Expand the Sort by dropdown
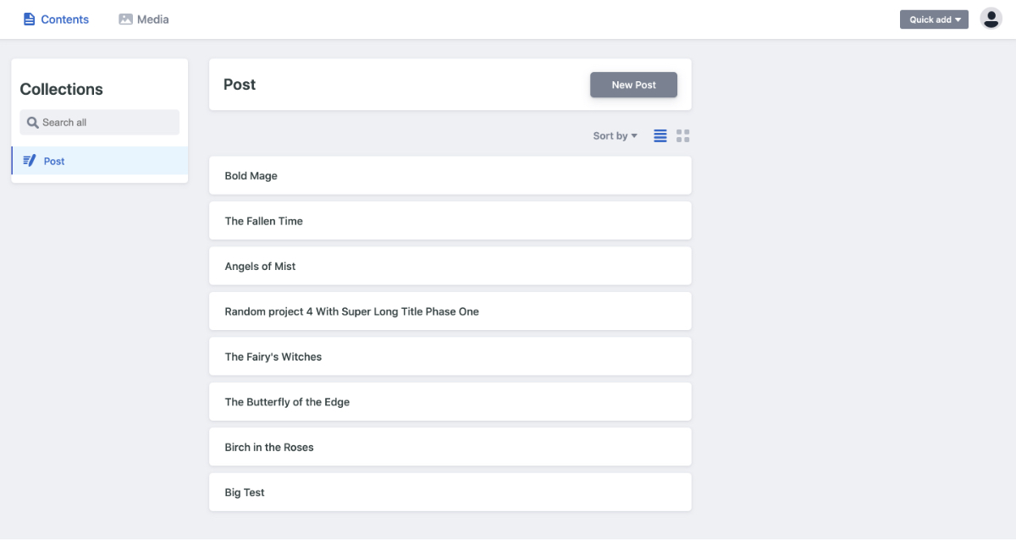Screen dimensions: 1016x540 click(x=615, y=135)
